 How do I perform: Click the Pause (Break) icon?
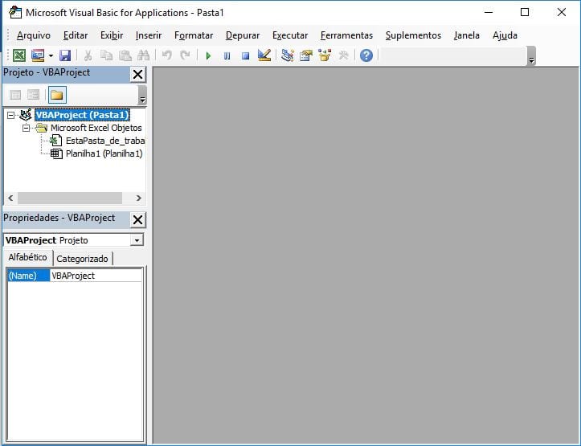(x=227, y=56)
